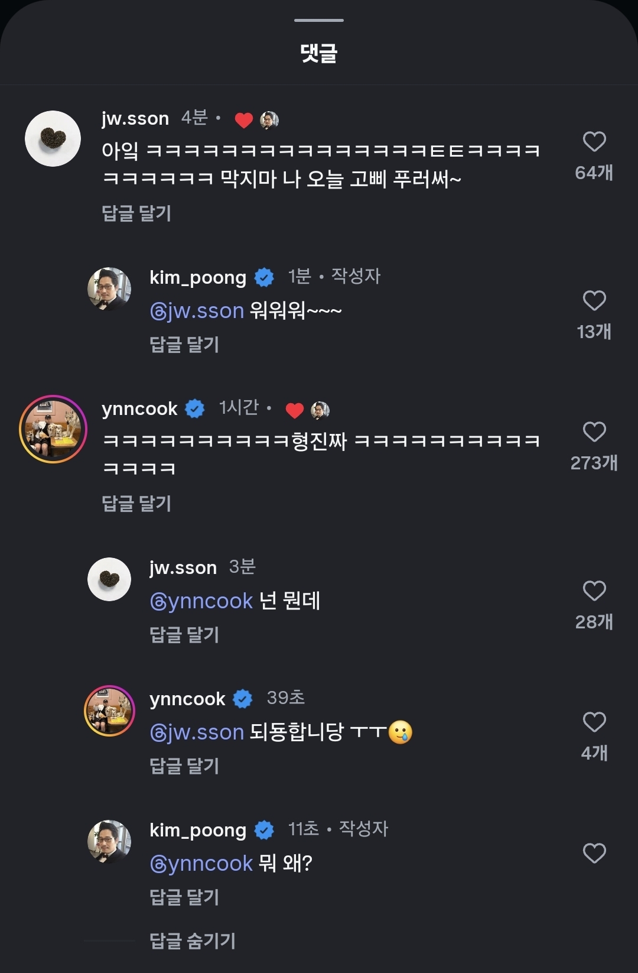Grab the sheet drag handle above 댓글
Image resolution: width=638 pixels, height=973 pixels.
[319, 20]
